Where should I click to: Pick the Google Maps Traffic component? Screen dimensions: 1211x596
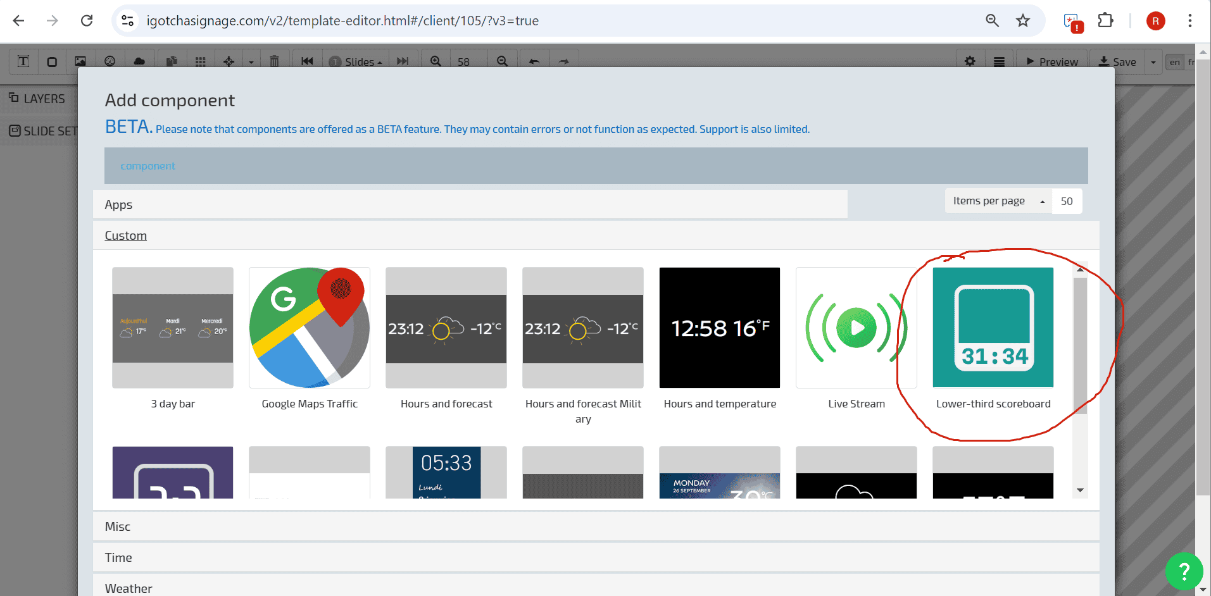[x=310, y=328]
